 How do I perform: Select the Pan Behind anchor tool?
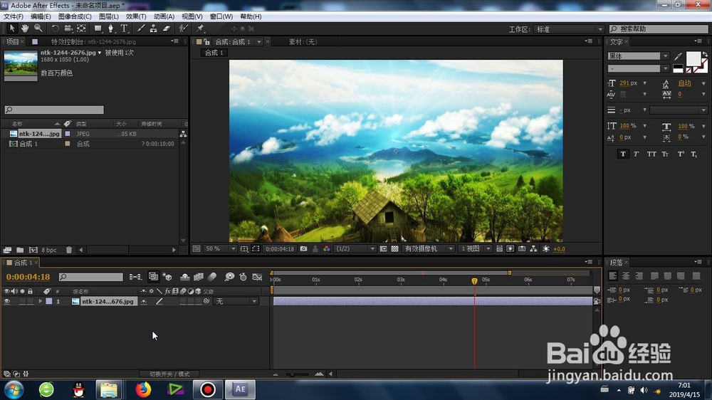[x=81, y=28]
